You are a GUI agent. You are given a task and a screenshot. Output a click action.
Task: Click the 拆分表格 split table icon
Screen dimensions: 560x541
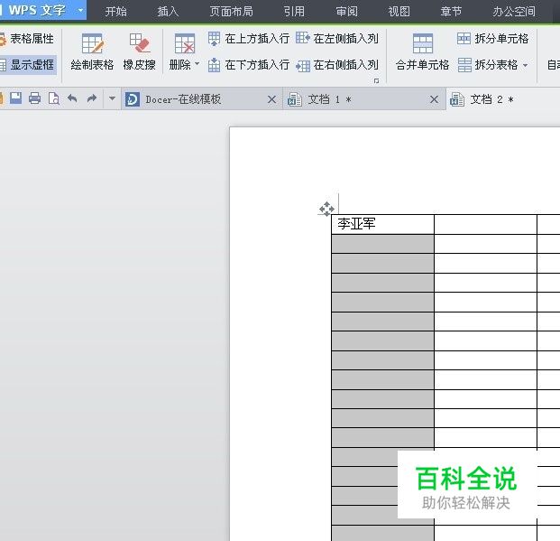point(464,65)
